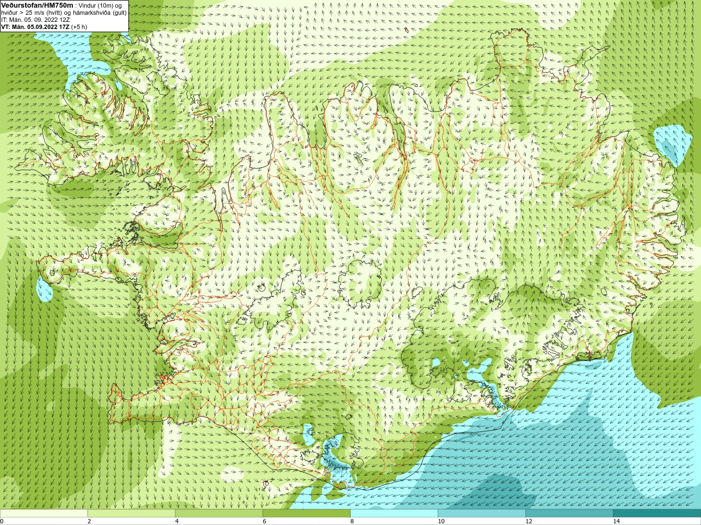Click the 0–2 m/s pale yellow legend swatch
This screenshot has height=525, width=701.
point(44,514)
